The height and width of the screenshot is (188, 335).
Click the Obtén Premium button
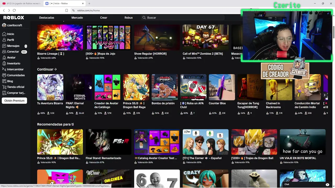14,101
